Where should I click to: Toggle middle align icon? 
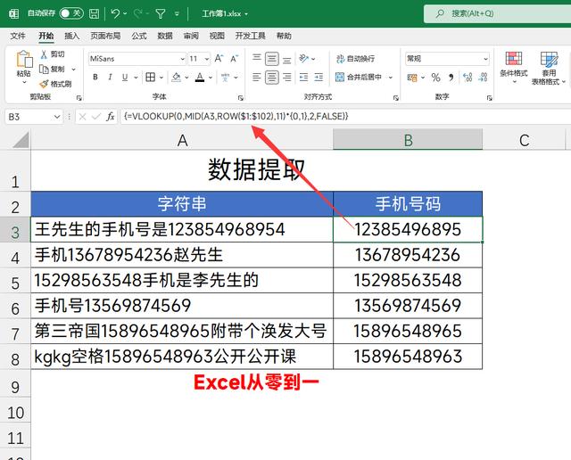271,59
